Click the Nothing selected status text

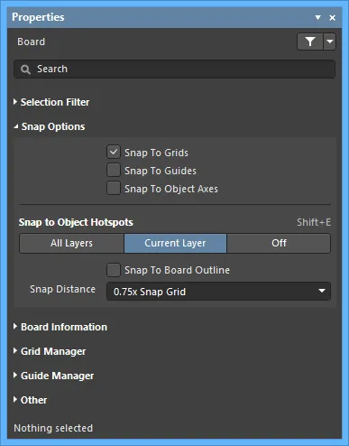click(53, 428)
